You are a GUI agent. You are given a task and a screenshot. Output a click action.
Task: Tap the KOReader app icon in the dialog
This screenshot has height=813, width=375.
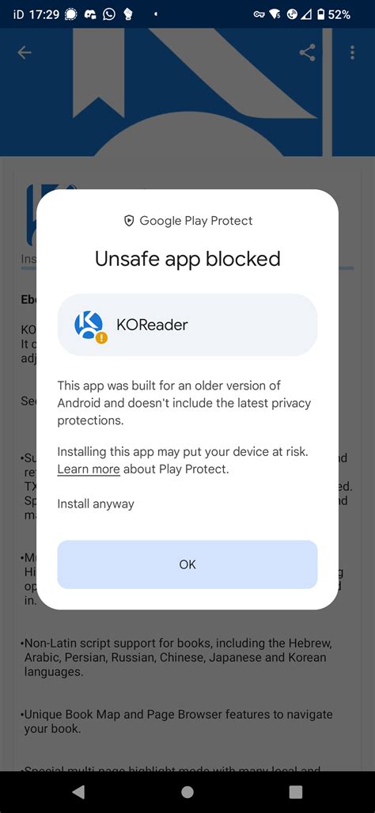point(89,325)
